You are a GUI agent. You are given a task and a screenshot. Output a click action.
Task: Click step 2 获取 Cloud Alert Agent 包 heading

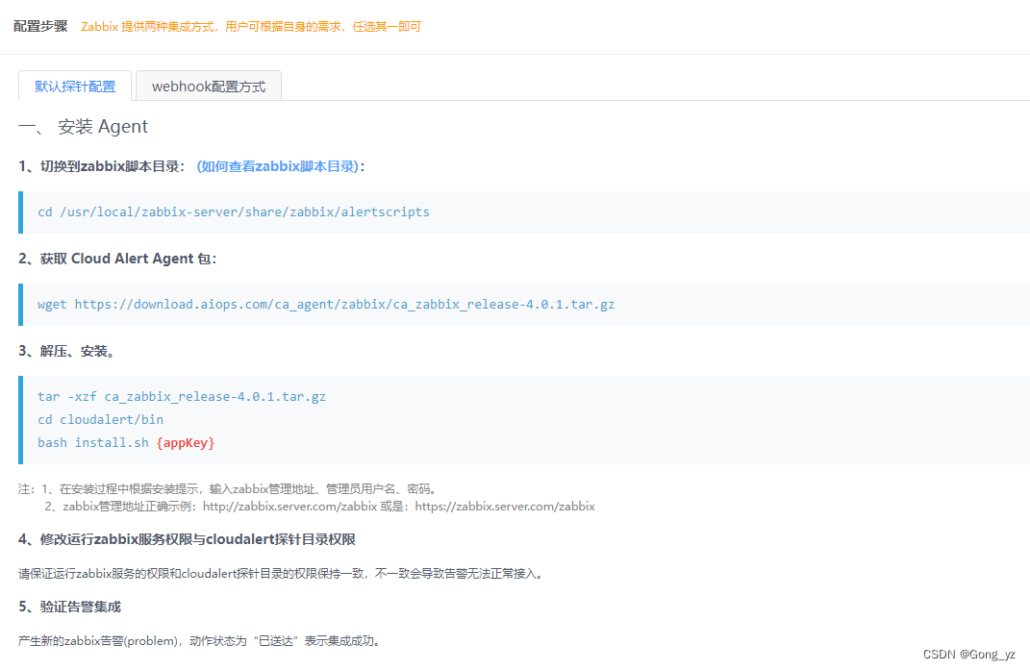click(x=117, y=259)
